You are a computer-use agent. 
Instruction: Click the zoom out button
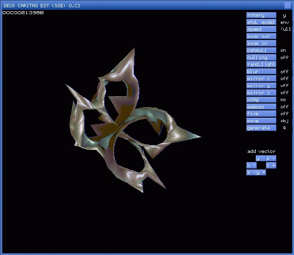point(261,36)
